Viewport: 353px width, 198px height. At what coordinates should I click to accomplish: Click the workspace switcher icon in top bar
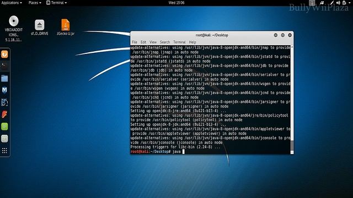pyautogui.click(x=312, y=3)
